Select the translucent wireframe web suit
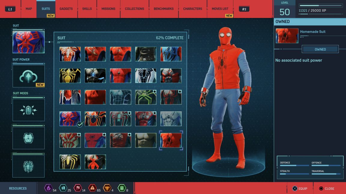The image size is (346, 194). (120, 97)
